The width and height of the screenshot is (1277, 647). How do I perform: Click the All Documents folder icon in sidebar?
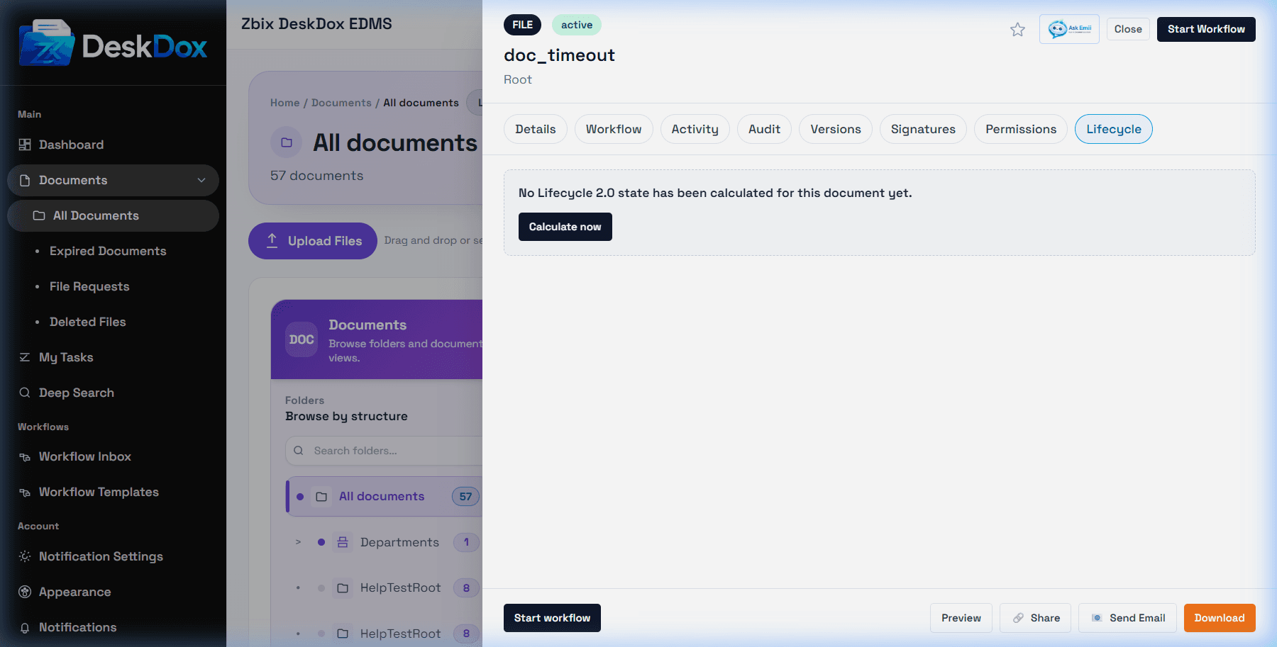[39, 215]
